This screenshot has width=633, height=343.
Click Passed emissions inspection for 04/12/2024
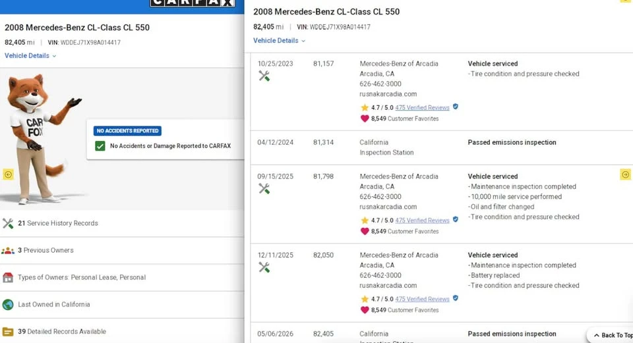click(512, 142)
